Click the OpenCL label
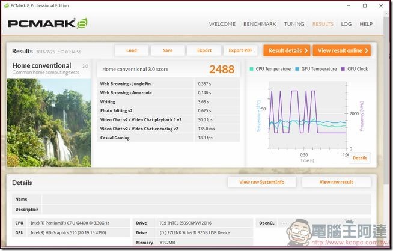Viewport: 393px width, 251px height. click(267, 223)
